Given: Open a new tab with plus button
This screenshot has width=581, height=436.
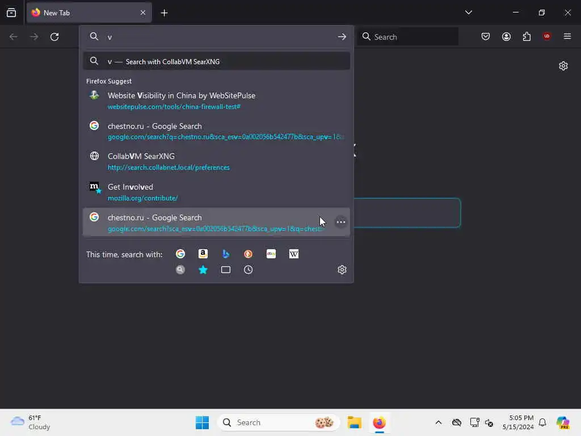Looking at the screenshot, I should coord(164,13).
